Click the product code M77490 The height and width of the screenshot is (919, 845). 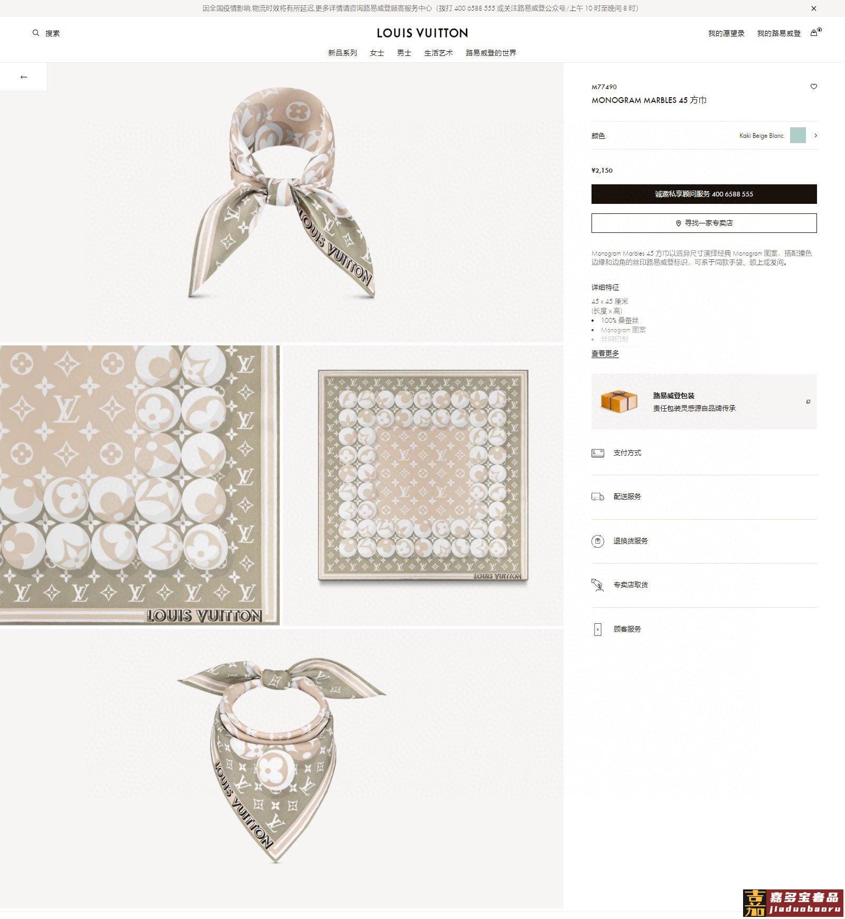pos(604,87)
